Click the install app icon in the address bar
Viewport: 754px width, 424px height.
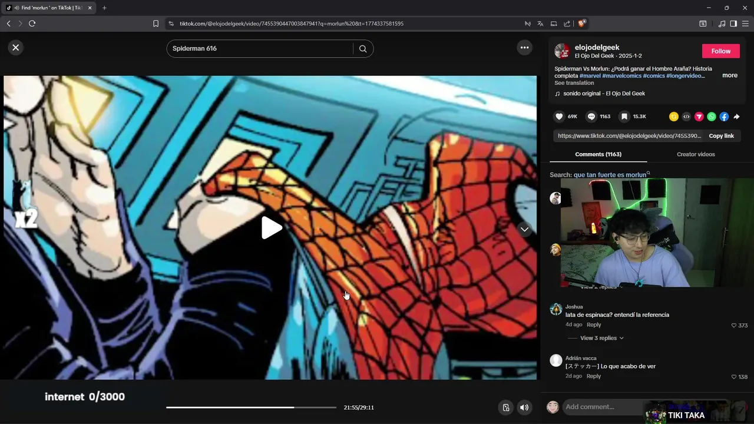pos(554,24)
